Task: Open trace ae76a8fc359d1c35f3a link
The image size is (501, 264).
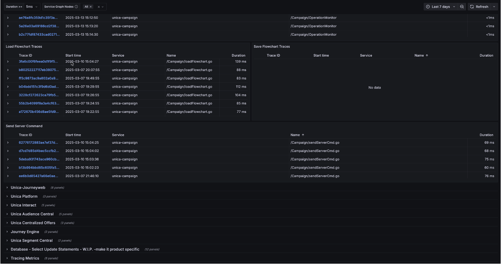Action: 38,18
